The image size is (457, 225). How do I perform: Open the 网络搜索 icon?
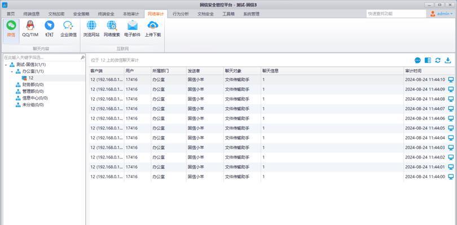[x=112, y=25]
